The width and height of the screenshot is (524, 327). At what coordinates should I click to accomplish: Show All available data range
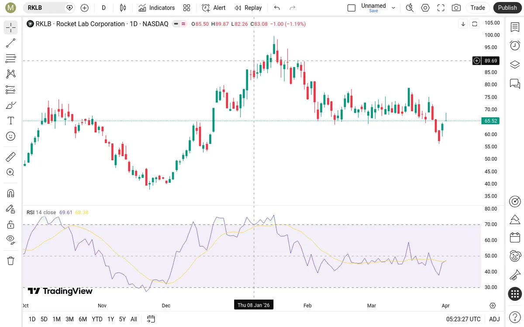[x=134, y=319]
